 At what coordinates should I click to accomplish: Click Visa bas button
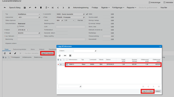click(x=80, y=21)
